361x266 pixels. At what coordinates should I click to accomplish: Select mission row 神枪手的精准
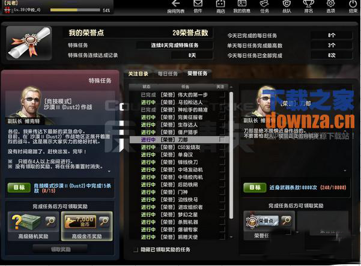pos(179,110)
